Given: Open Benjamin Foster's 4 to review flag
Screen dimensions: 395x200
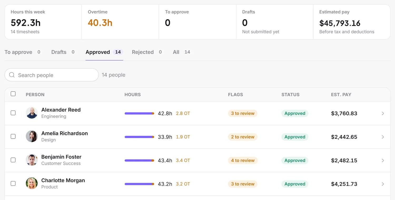Looking at the screenshot, I should (x=243, y=160).
